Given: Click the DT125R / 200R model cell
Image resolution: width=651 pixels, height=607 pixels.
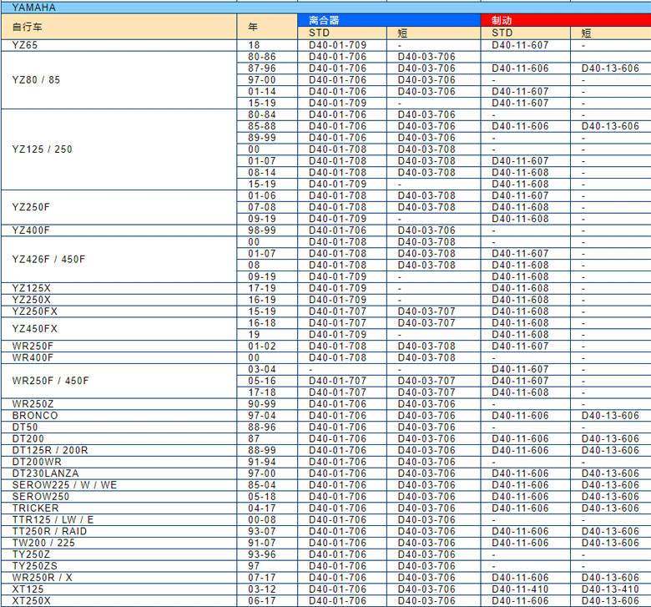Looking at the screenshot, I should coord(119,451).
